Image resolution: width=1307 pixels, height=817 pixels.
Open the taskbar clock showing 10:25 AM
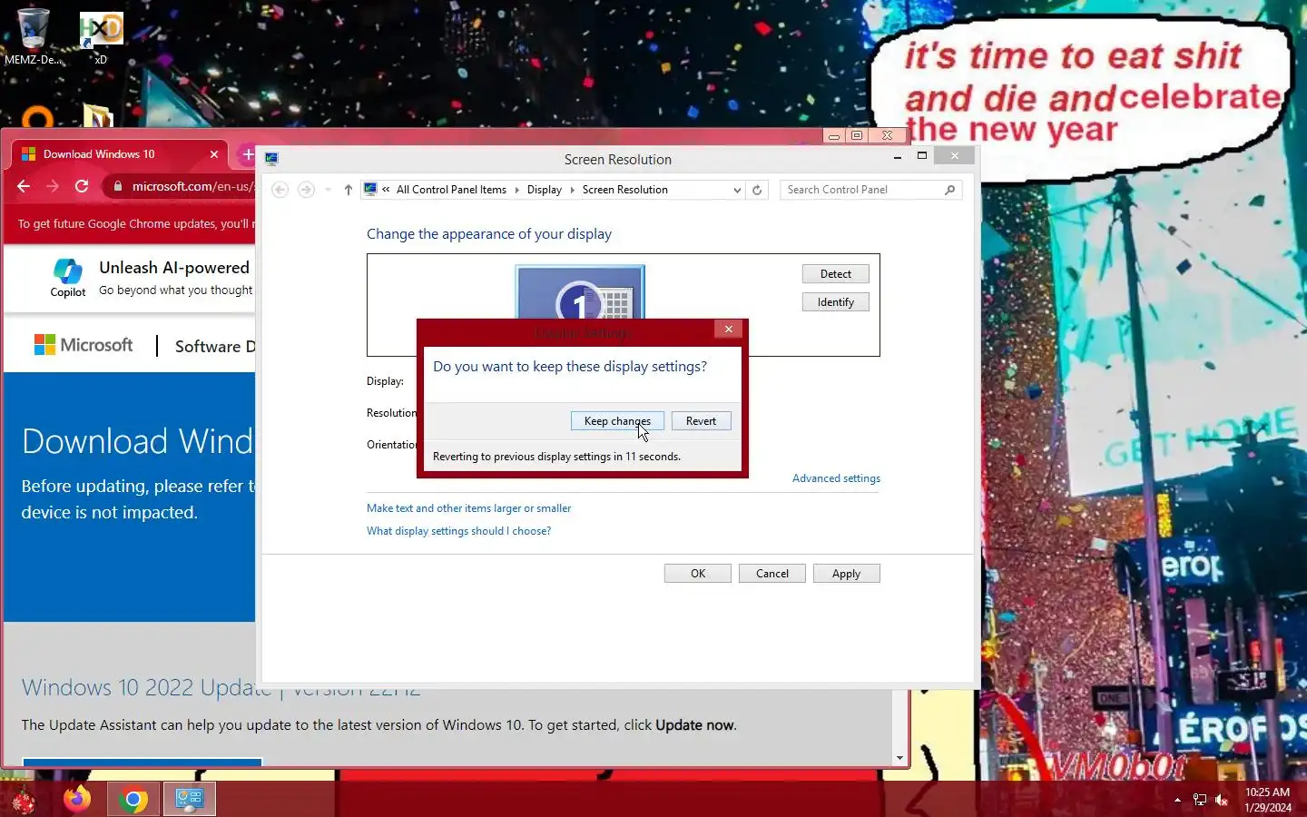[1268, 800]
